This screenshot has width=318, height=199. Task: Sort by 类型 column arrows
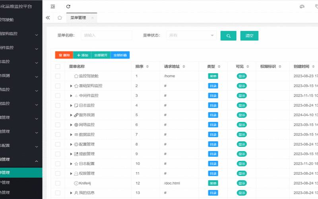(219, 66)
